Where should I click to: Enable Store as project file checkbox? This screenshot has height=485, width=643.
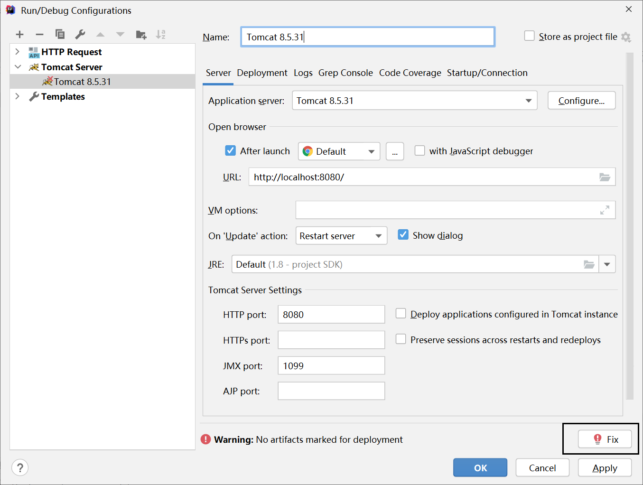[529, 36]
